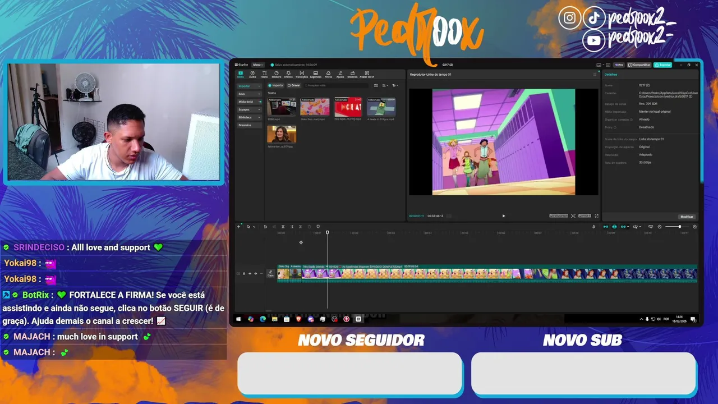
Task: Toggle preview axis option
Action: pos(636,227)
